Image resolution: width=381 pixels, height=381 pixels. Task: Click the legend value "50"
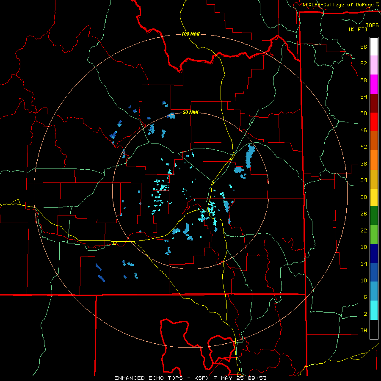(x=364, y=113)
